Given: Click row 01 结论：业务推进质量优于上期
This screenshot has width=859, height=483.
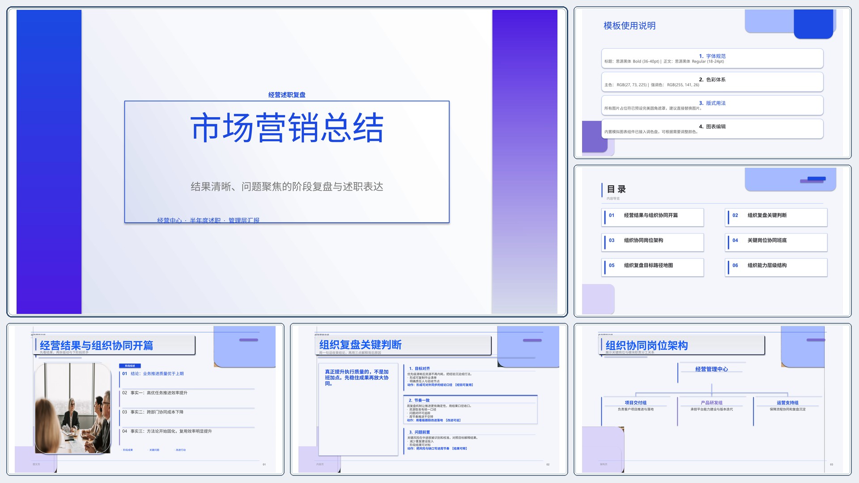Looking at the screenshot, I should click(153, 373).
